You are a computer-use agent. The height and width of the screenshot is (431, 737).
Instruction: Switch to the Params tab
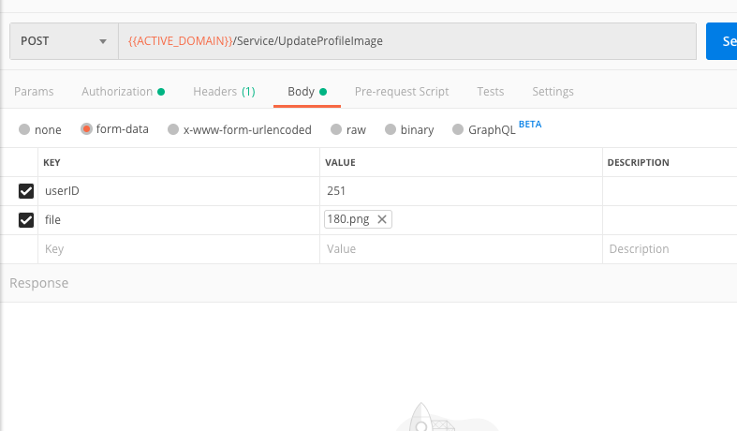coord(34,91)
